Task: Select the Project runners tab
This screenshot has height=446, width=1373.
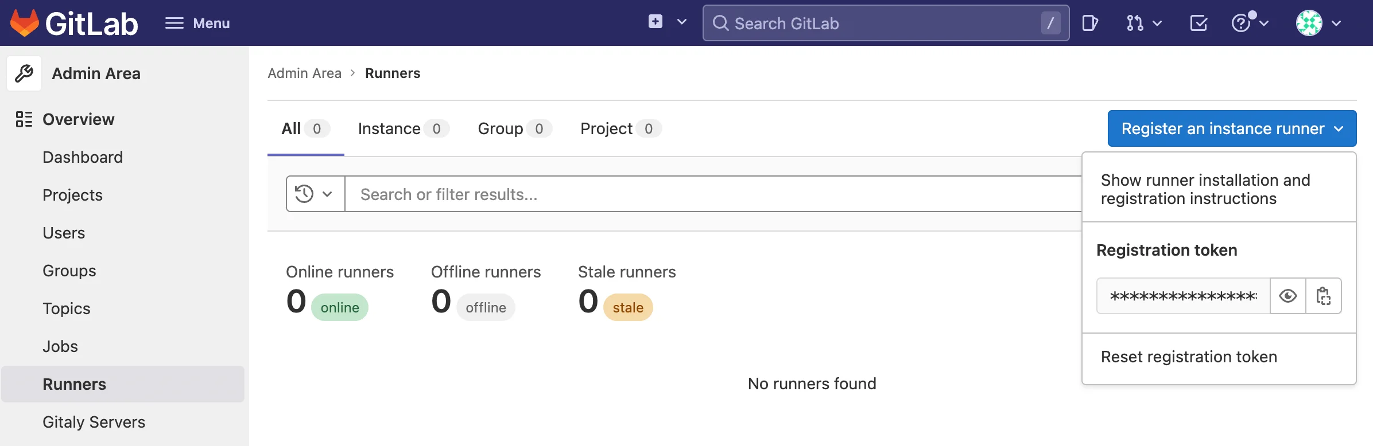Action: [x=620, y=128]
